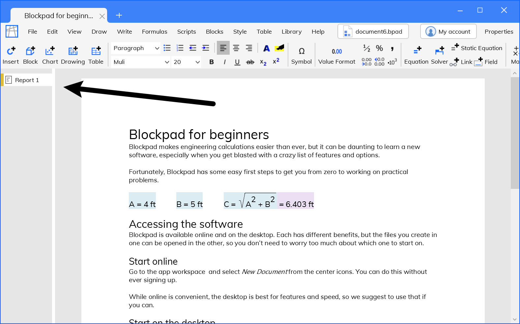
Task: Decrease paragraph indent
Action: tap(193, 48)
